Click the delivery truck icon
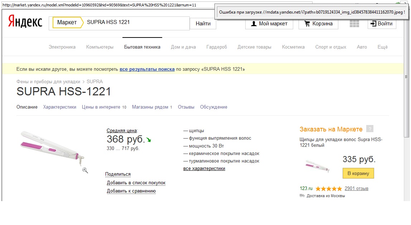Image resolution: width=411 pixels, height=225 pixels. pyautogui.click(x=302, y=196)
